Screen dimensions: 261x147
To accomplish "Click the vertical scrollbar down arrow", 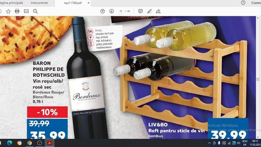I will [258, 137].
